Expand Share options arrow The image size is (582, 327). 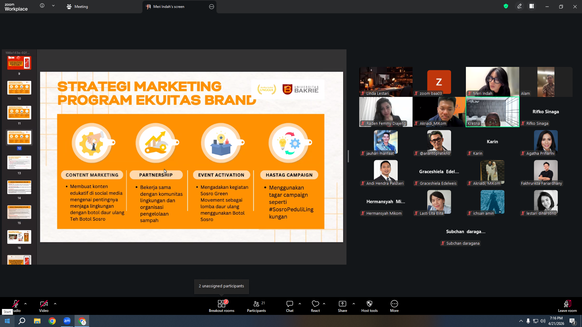tap(354, 304)
